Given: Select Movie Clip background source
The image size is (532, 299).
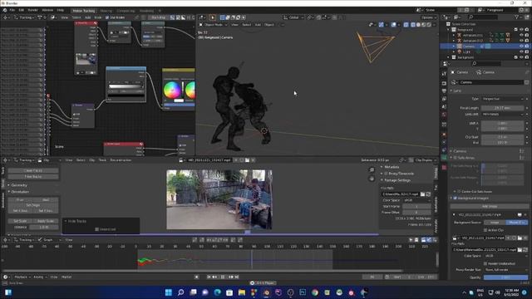Looking at the screenshot, I should (517, 223).
